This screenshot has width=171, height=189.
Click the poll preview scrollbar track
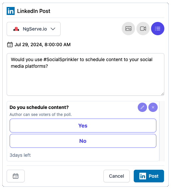[162, 131]
